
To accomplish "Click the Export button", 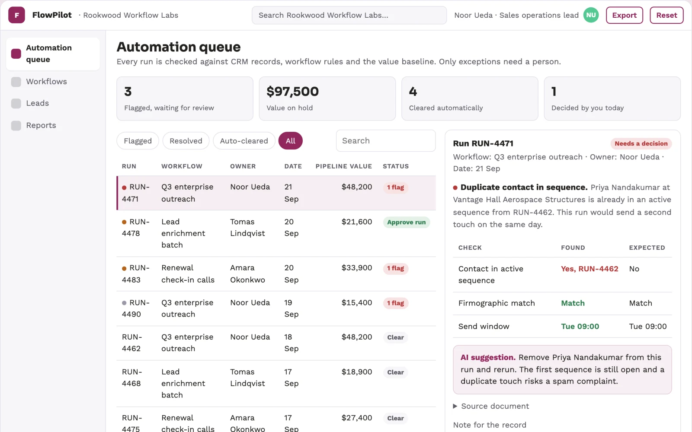I will 624,15.
